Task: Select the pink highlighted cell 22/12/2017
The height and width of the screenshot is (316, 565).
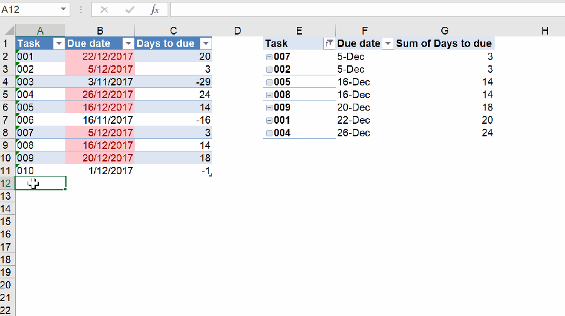Action: pos(100,57)
